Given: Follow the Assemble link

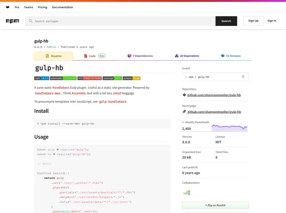Looking at the screenshot, I should [79, 93].
